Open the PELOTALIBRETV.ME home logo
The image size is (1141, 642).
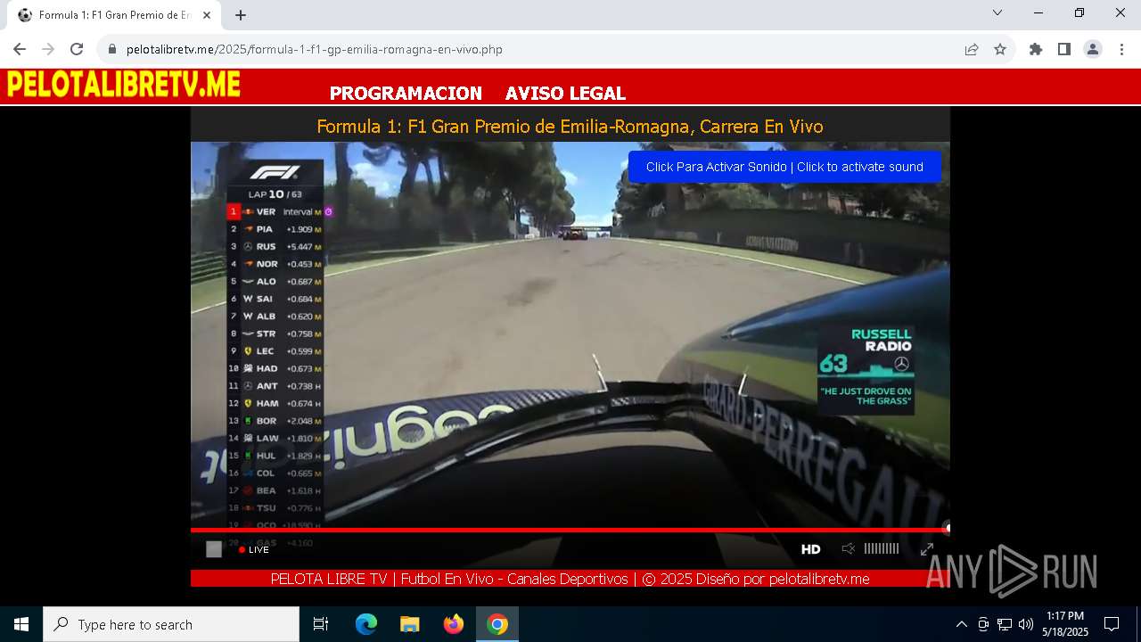[123, 85]
